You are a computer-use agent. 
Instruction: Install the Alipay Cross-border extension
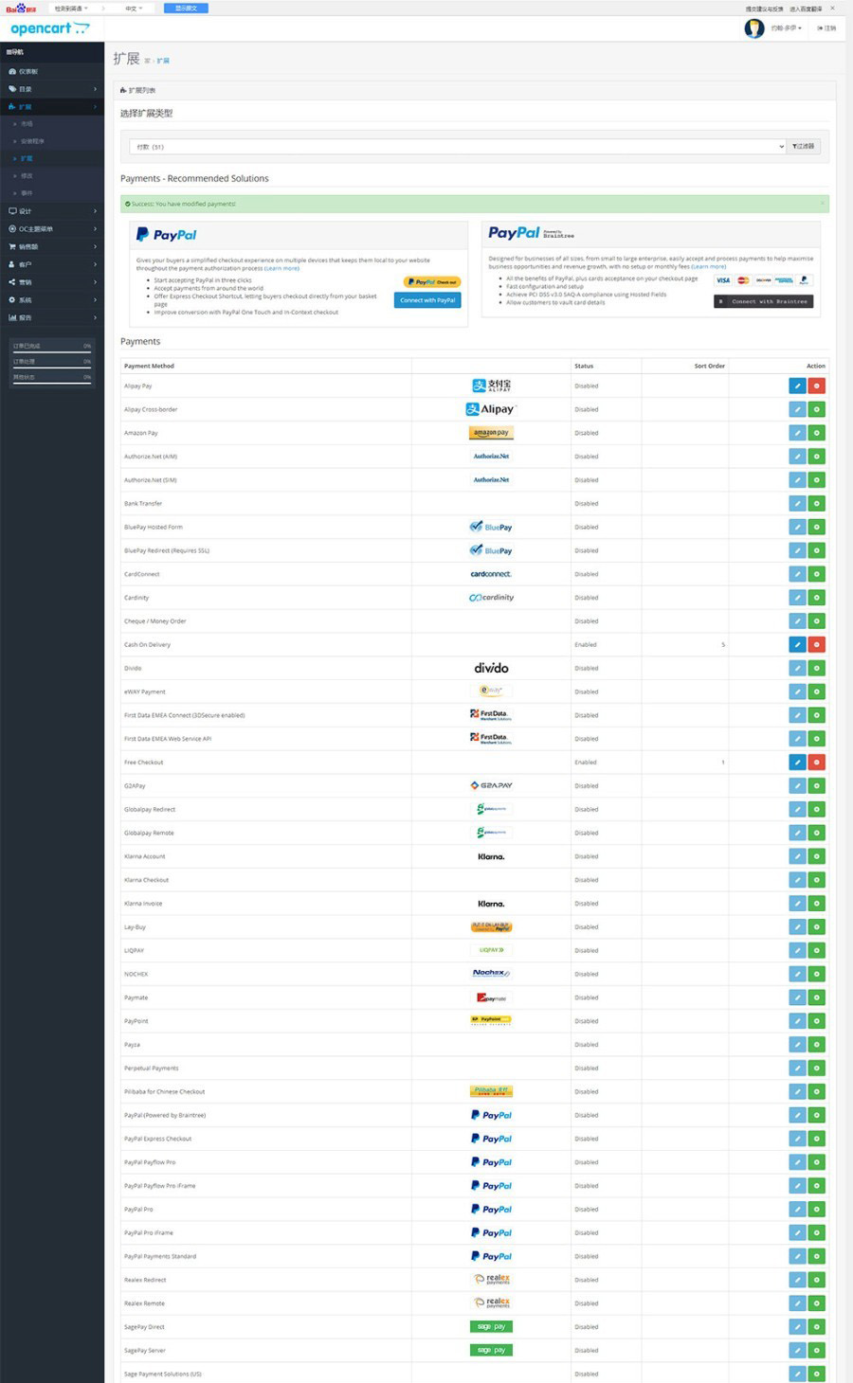[816, 409]
